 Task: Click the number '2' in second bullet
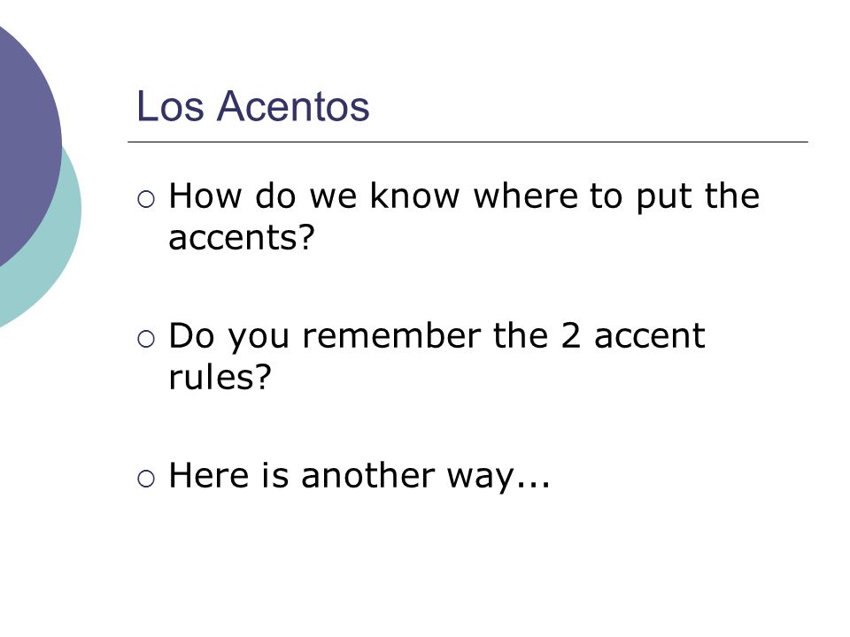click(571, 336)
